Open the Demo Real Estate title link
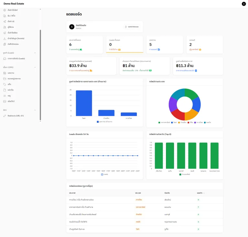 [14, 4]
